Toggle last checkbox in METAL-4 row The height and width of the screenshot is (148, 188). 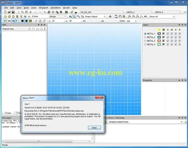pyautogui.click(x=180, y=44)
